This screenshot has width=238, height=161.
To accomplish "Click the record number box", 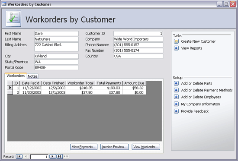I will point(39,157).
